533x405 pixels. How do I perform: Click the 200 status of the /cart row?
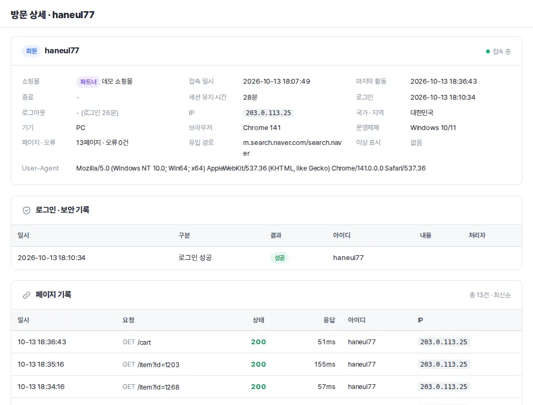[259, 342]
